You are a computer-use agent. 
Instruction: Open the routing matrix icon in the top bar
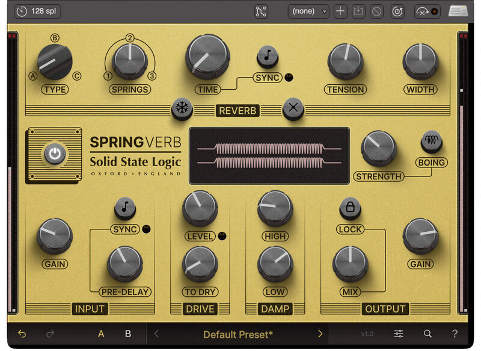(x=261, y=11)
